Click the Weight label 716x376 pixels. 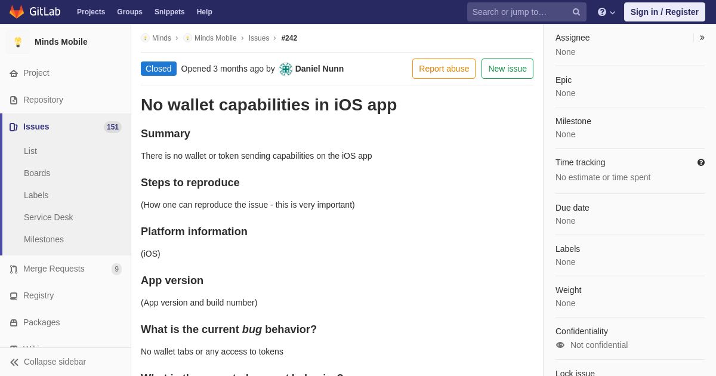pyautogui.click(x=568, y=290)
